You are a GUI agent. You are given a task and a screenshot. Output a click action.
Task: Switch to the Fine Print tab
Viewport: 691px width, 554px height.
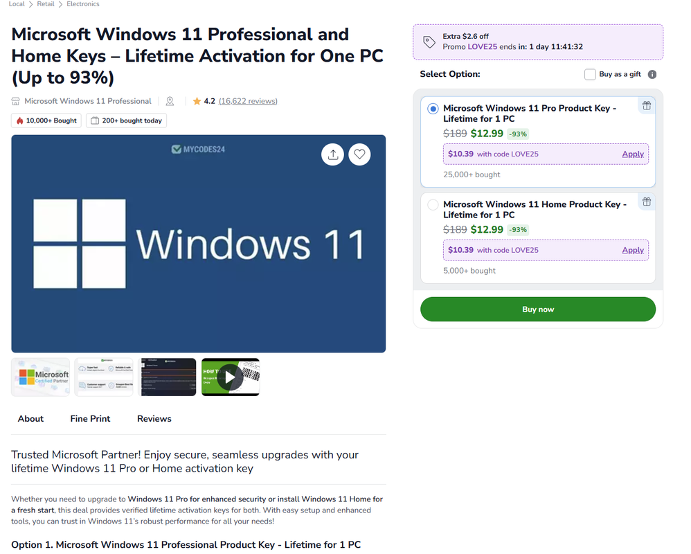pyautogui.click(x=90, y=419)
